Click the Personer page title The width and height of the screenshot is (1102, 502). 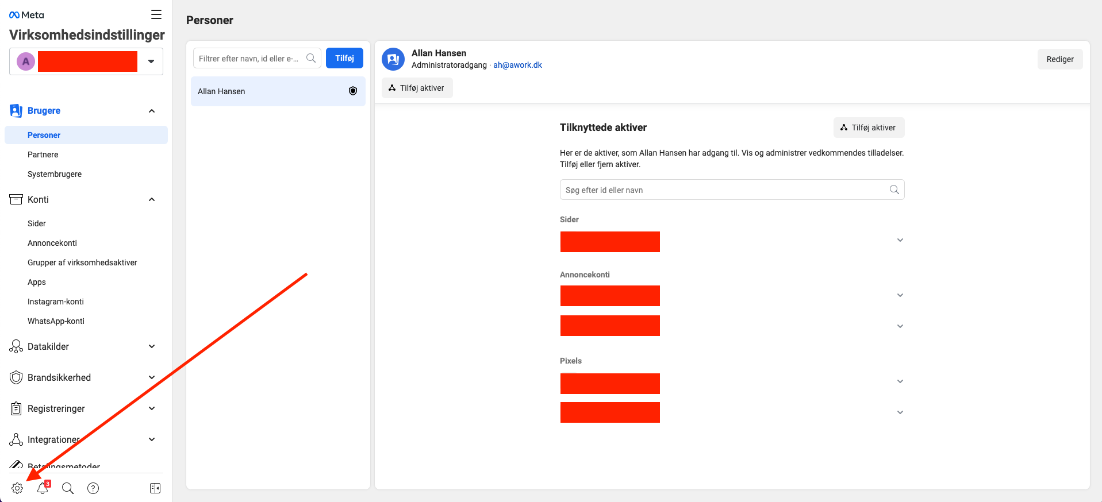210,20
